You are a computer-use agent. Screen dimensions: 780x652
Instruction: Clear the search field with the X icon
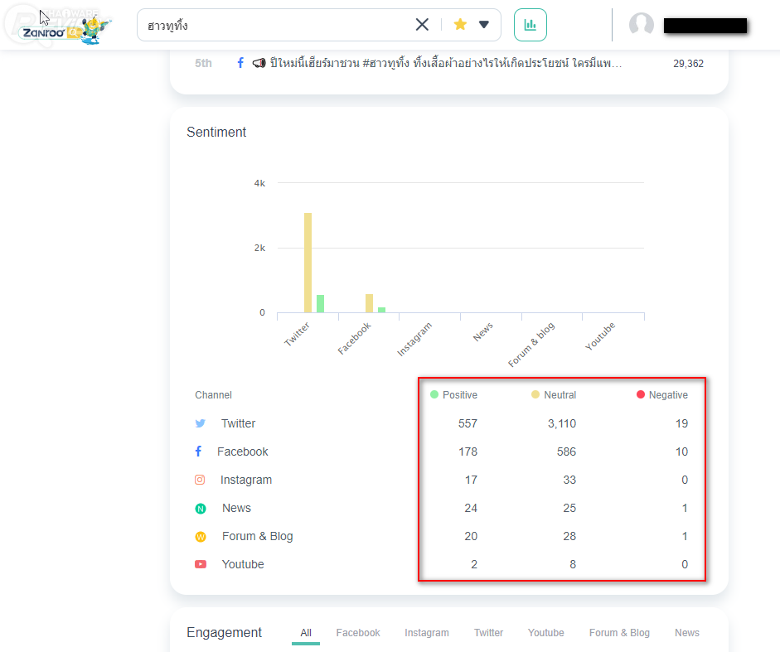tap(422, 24)
